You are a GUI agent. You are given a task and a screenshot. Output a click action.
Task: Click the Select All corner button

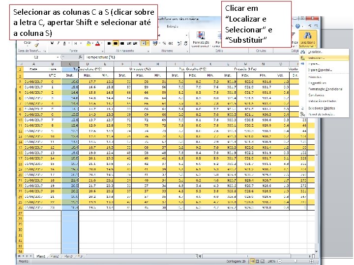point(20,64)
